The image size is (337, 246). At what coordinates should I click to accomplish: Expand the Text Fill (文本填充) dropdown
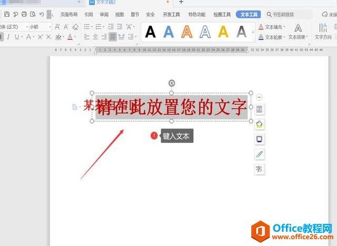click(284, 27)
